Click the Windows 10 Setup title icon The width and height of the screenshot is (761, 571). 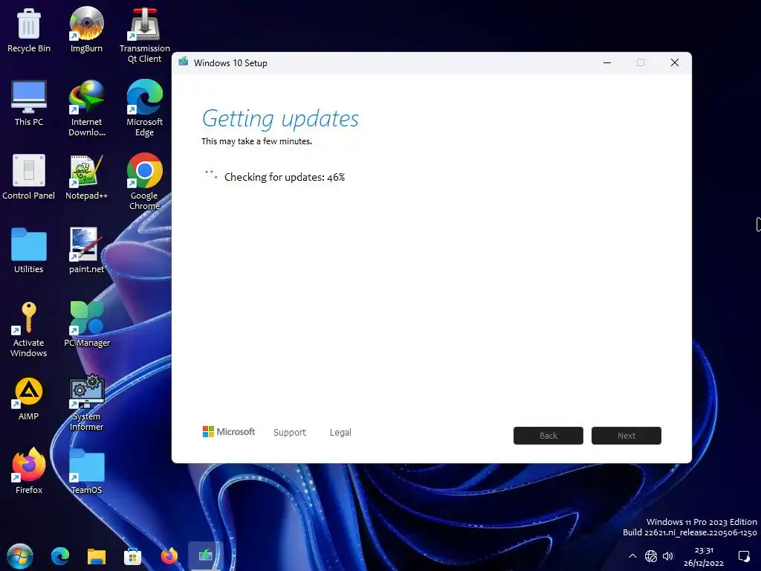coord(183,62)
